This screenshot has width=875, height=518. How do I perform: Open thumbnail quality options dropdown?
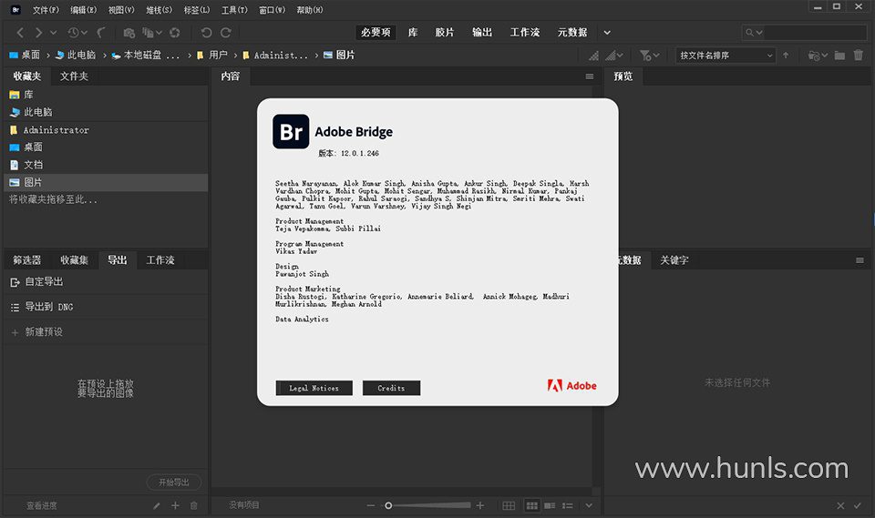(614, 56)
